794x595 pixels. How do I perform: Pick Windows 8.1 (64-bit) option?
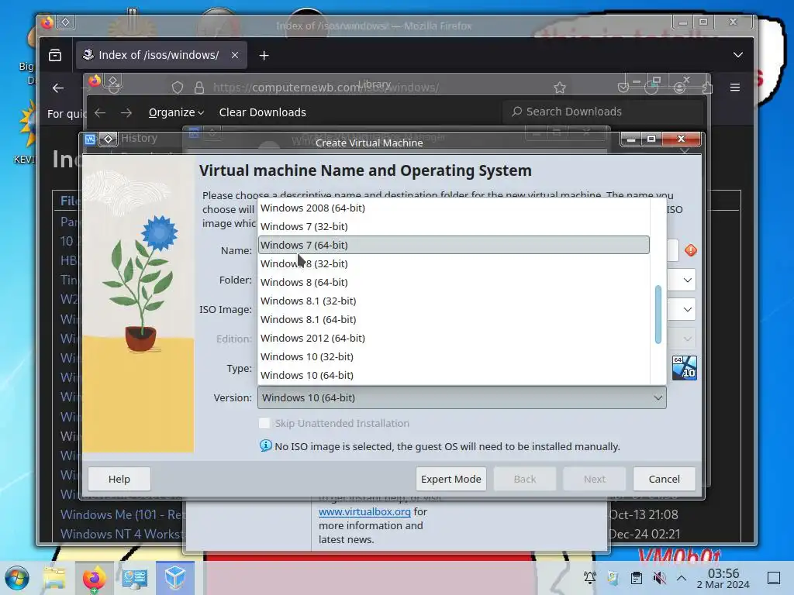[454, 320]
